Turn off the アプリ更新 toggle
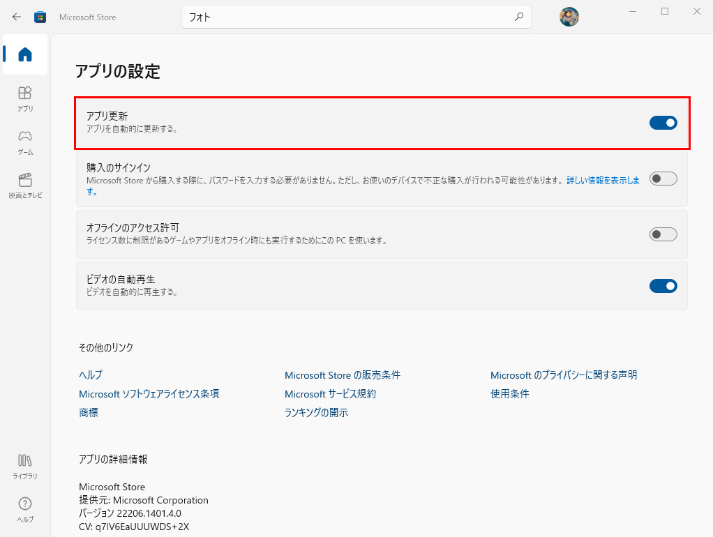Viewport: 713px width, 537px height. (x=663, y=123)
